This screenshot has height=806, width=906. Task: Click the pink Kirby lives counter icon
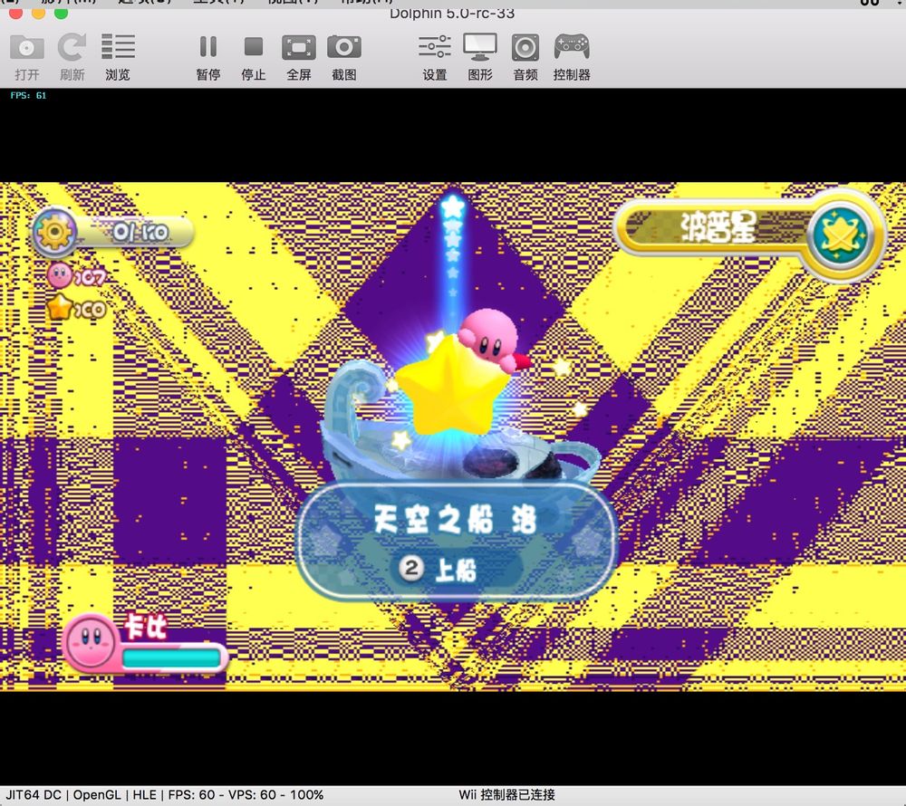60,275
